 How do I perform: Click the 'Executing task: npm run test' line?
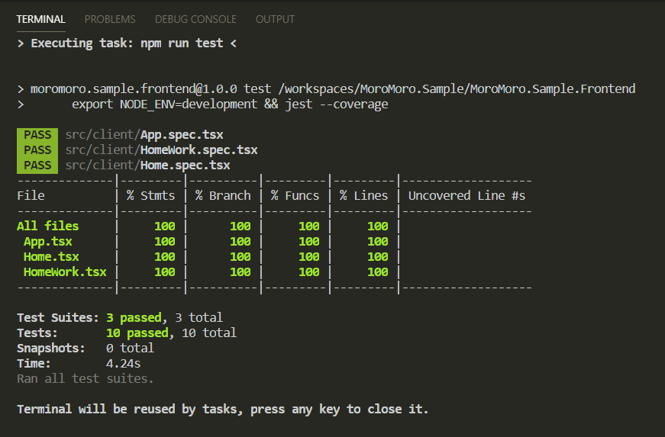(127, 43)
